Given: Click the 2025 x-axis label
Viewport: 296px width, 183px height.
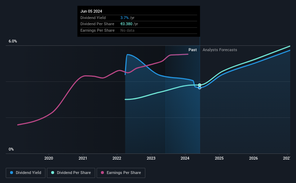Looking at the screenshot, I should 219,158.
